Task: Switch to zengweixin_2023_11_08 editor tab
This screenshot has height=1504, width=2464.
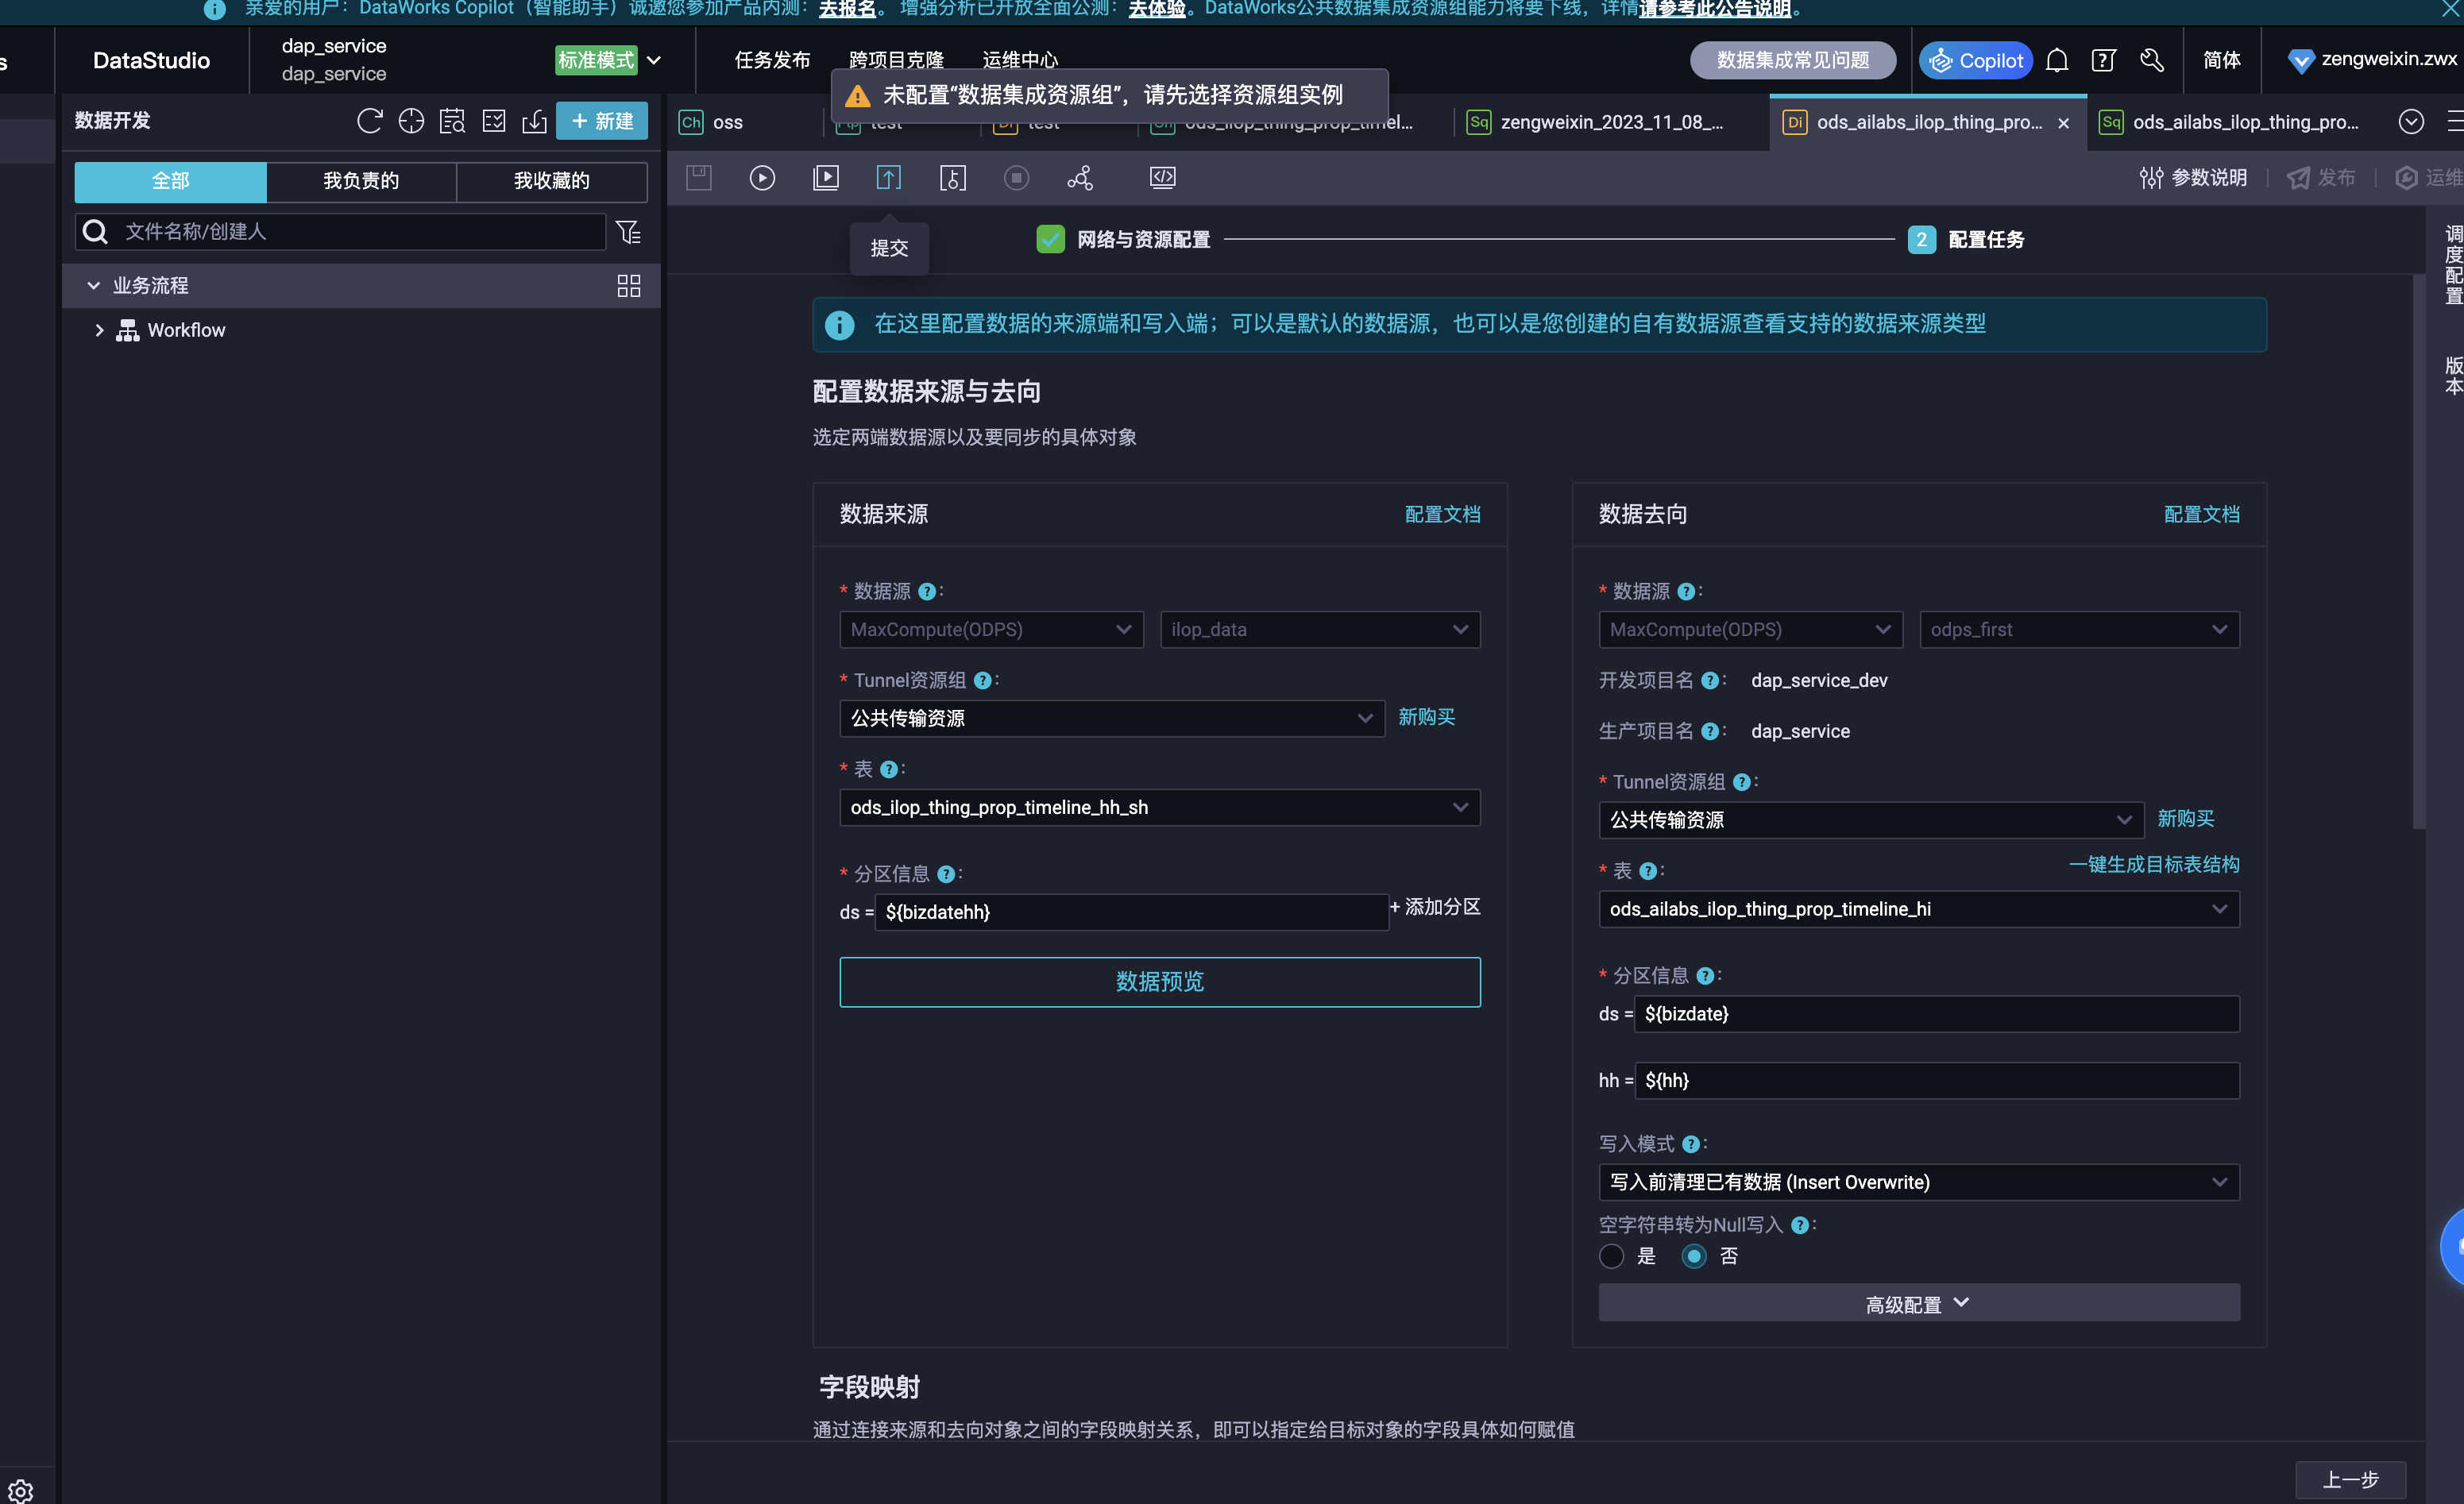Action: (1610, 122)
